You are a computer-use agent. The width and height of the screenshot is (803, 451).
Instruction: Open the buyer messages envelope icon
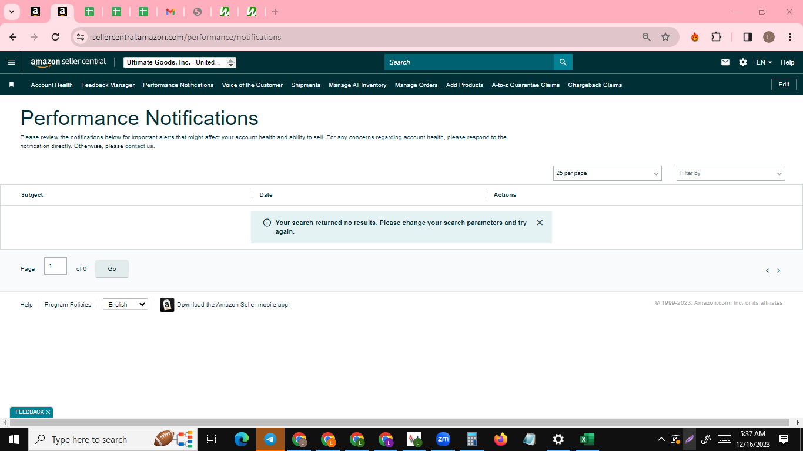[x=725, y=62]
